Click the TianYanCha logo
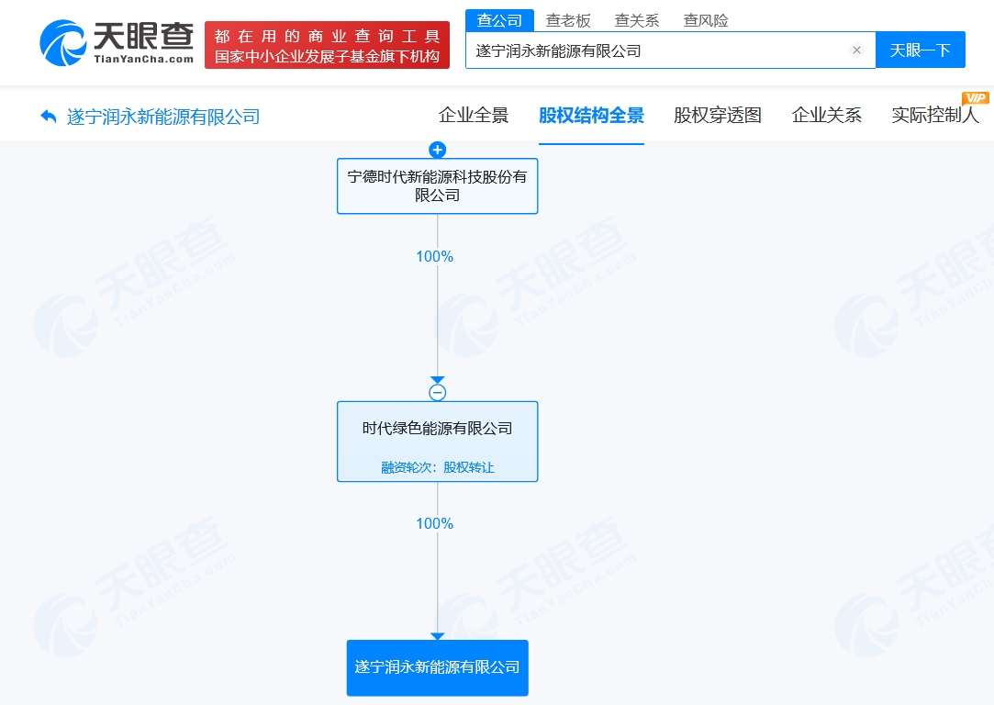The width and height of the screenshot is (994, 705). click(117, 43)
